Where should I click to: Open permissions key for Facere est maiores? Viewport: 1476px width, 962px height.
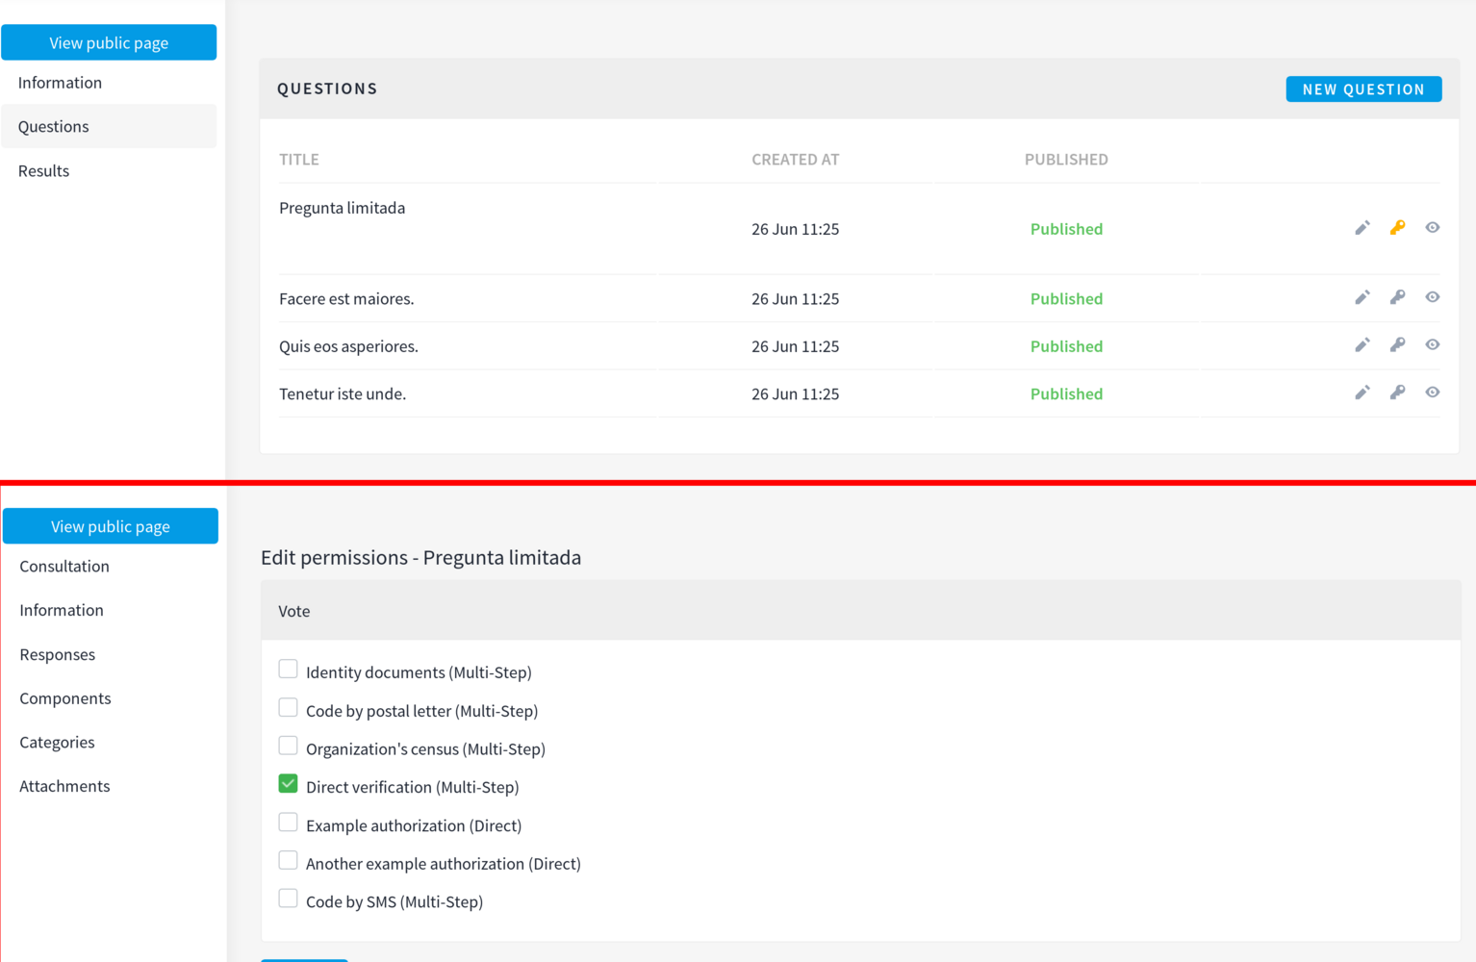(x=1397, y=298)
